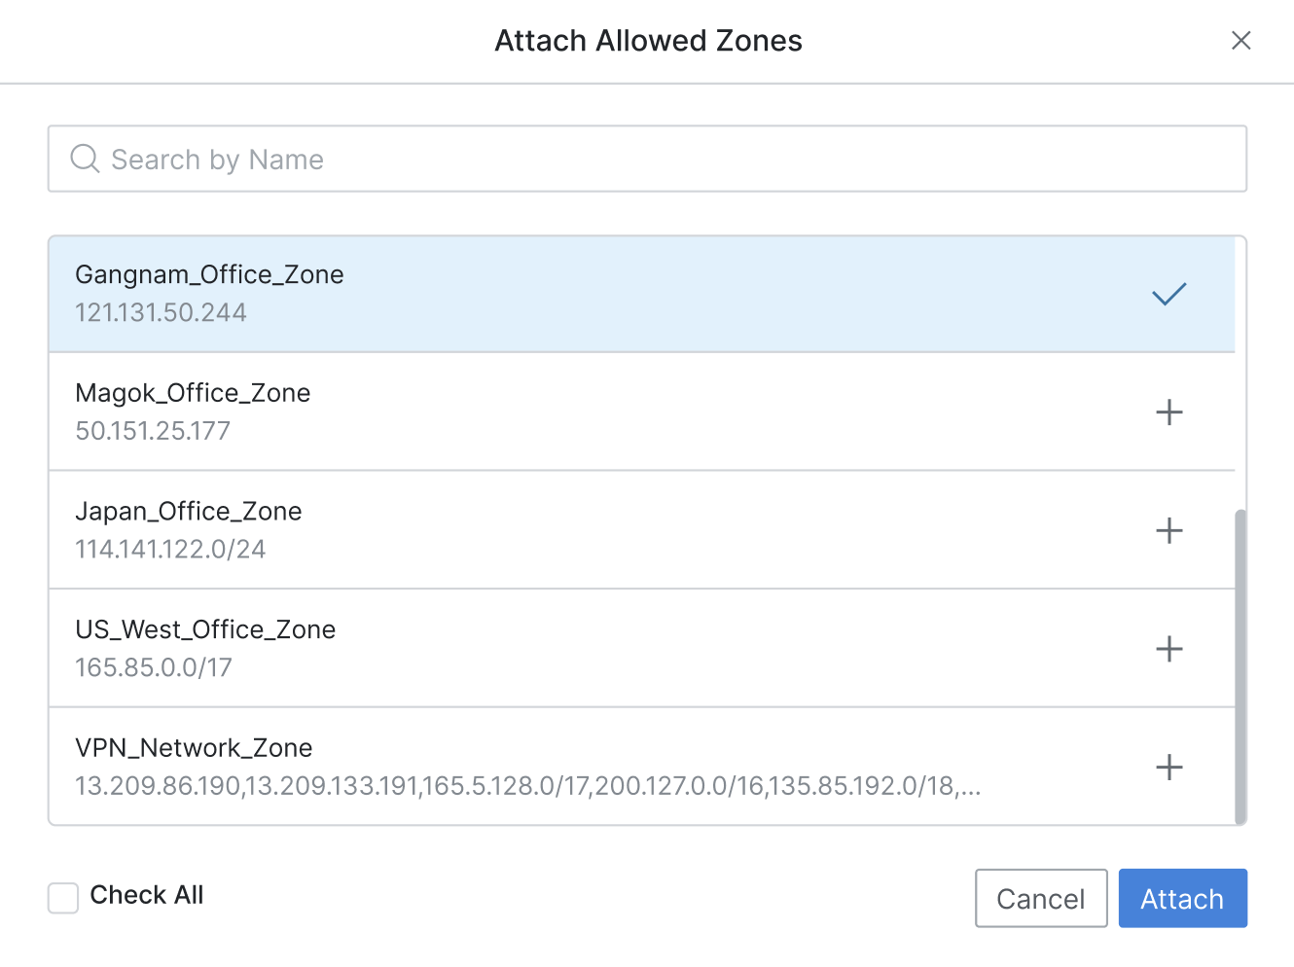Image resolution: width=1294 pixels, height=967 pixels.
Task: Click the 121.131.50.244 address text
Action: point(161,312)
